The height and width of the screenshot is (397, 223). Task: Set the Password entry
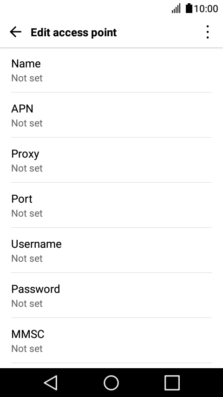point(111,295)
